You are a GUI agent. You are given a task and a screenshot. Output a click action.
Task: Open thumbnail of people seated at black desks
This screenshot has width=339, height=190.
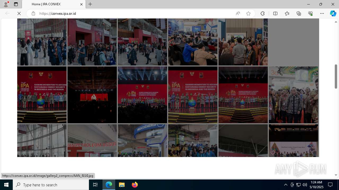[193, 42]
